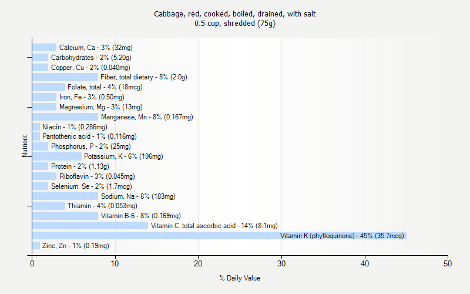470x294 pixels.
Task: Click the x-axis tick label 50
Action: [x=448, y=263]
